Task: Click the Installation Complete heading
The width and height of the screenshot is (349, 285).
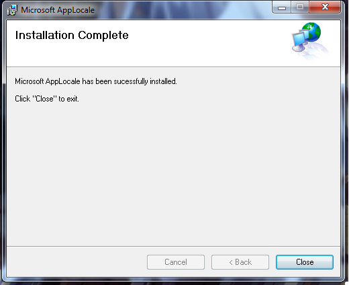Action: pos(72,36)
